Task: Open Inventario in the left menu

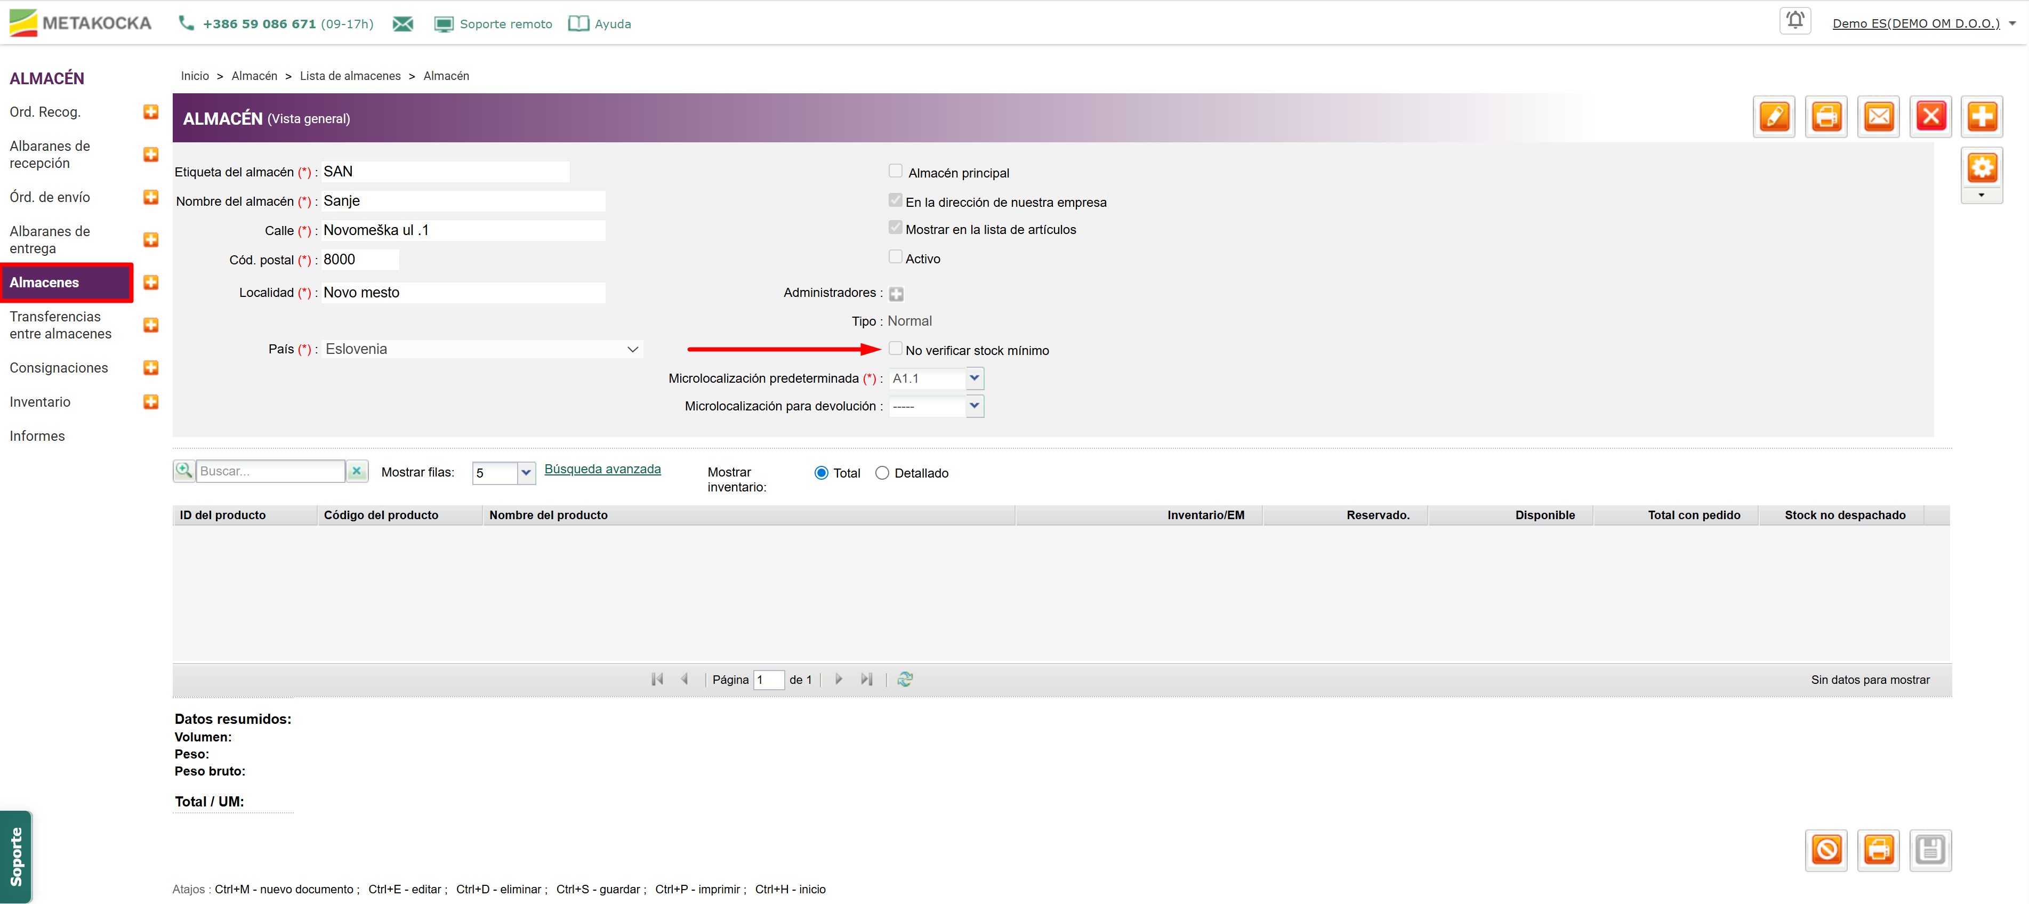Action: coord(40,401)
